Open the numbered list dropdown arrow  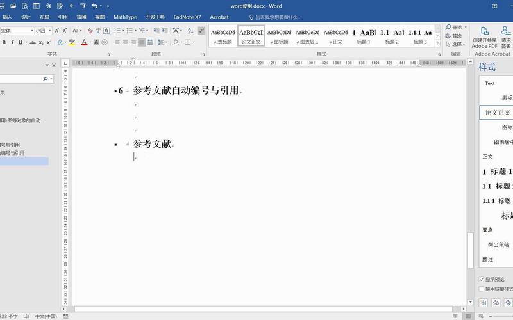(x=135, y=31)
